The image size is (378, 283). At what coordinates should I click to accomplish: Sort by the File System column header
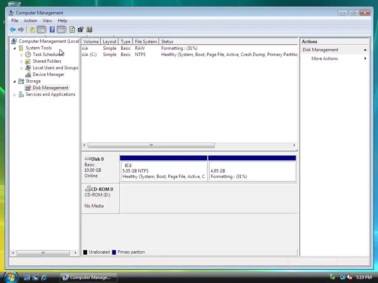tap(145, 41)
